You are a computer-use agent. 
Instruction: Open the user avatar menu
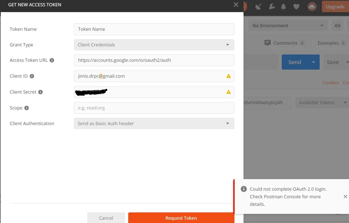312,7
